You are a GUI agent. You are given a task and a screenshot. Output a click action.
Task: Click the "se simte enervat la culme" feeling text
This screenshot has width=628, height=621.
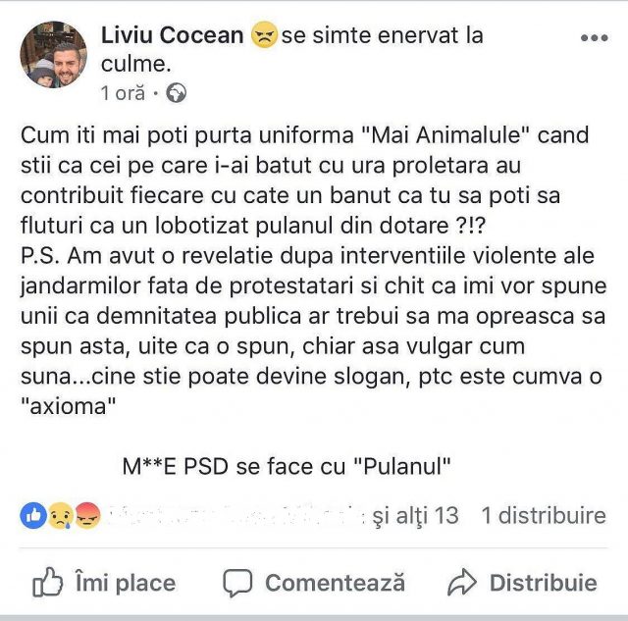tap(381, 37)
